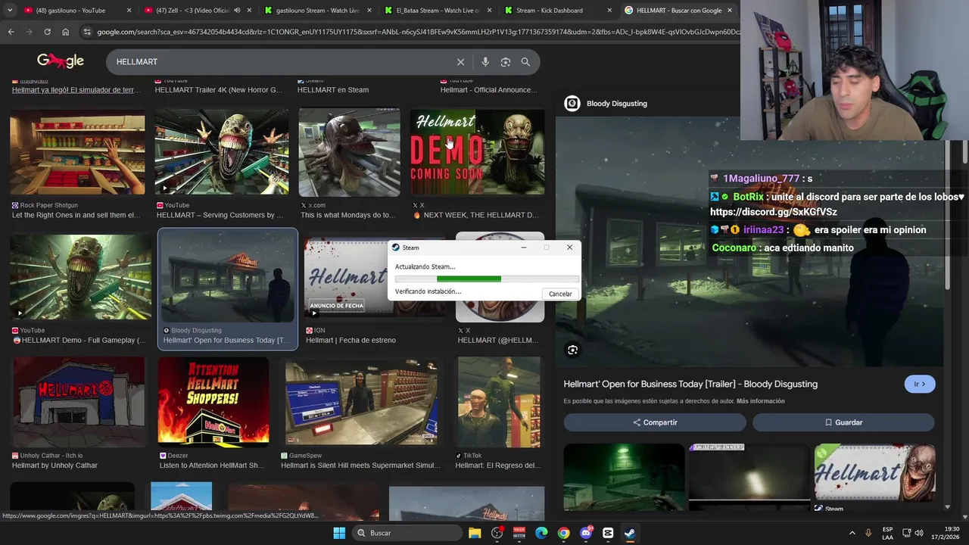Open Steam from taskbar
The image size is (969, 545).
[630, 533]
